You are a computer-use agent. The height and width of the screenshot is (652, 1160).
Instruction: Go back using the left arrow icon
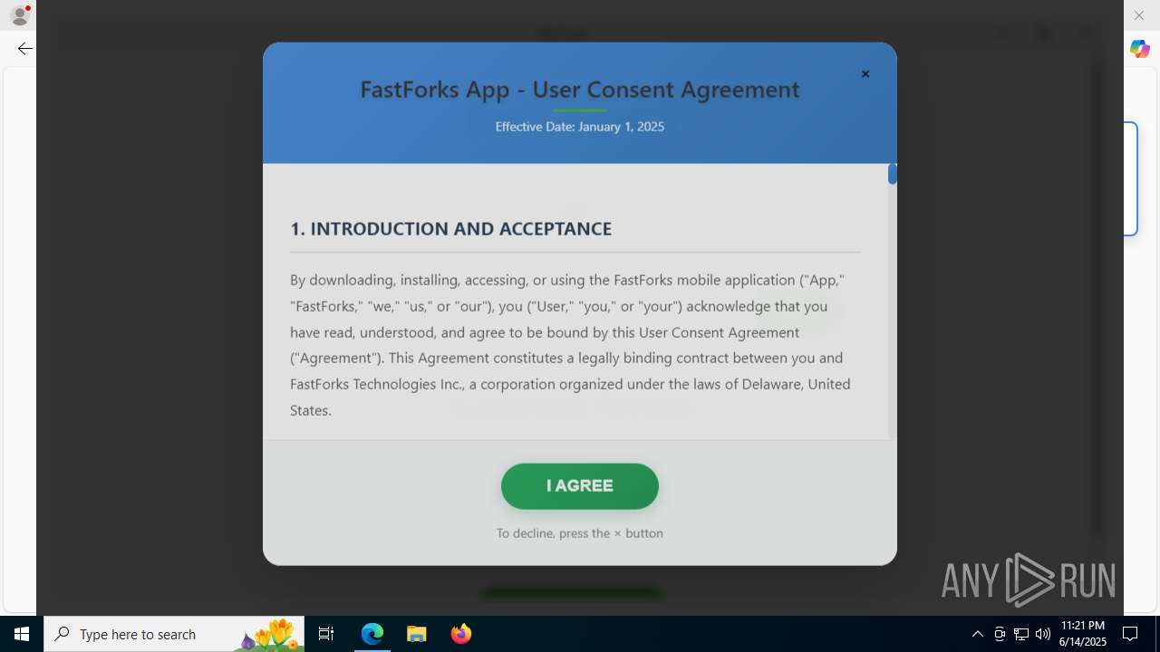[x=25, y=49]
